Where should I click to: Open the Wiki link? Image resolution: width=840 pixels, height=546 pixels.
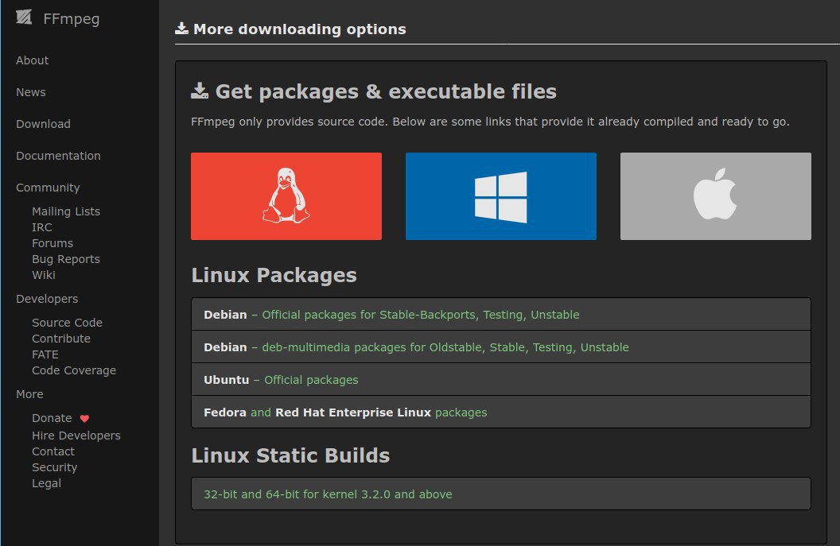point(44,275)
